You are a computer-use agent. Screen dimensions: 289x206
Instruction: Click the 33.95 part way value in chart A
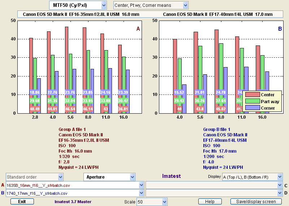[x=88, y=101]
